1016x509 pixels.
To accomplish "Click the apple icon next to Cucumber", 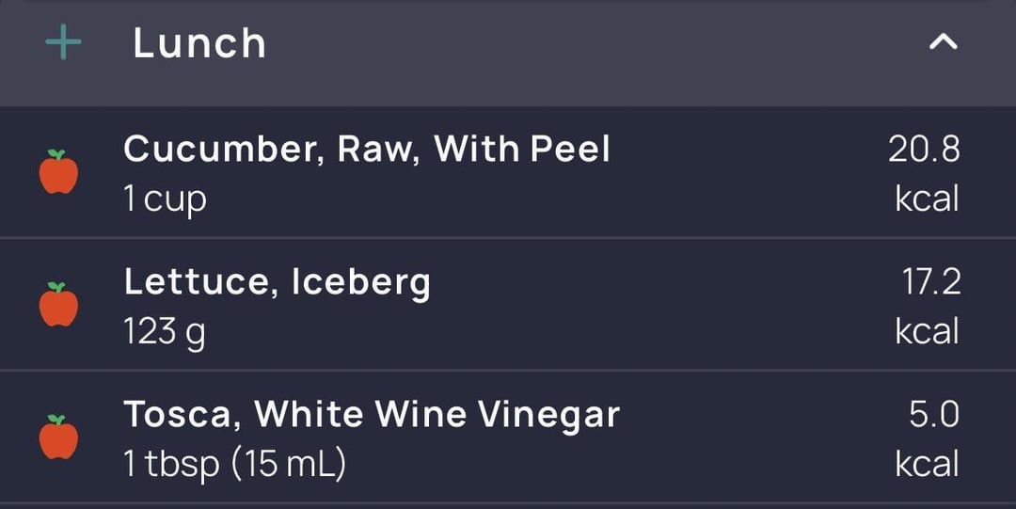I will point(58,172).
